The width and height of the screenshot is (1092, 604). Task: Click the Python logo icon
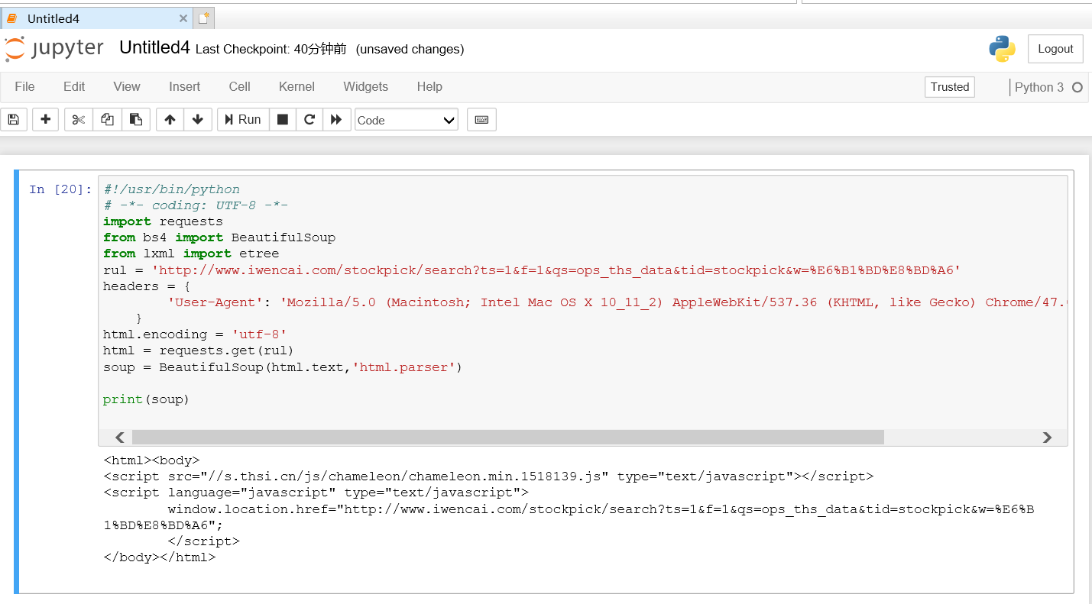[1002, 49]
